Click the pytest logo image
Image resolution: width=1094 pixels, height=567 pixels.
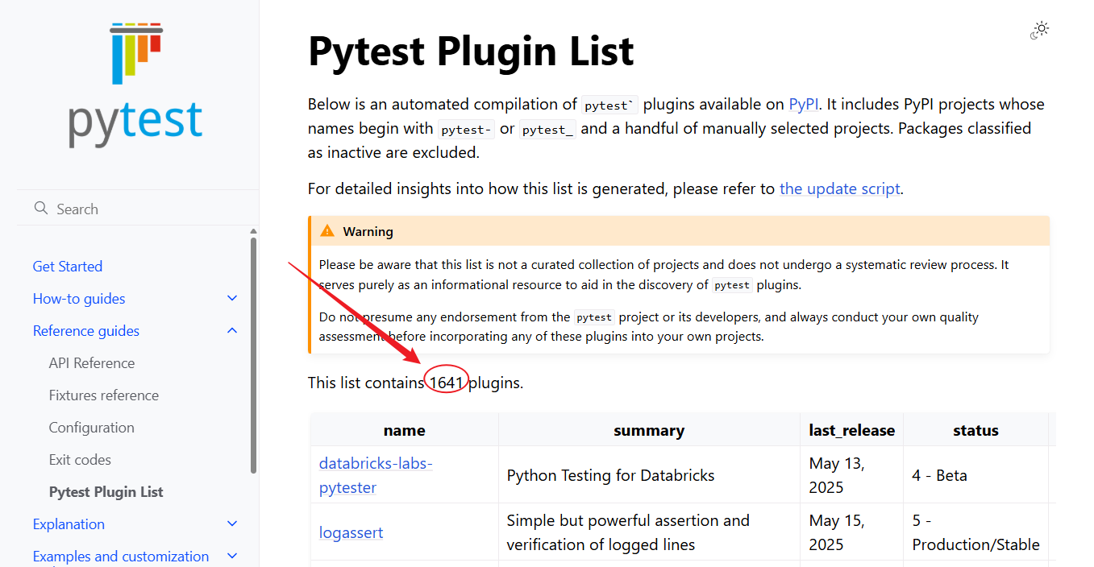click(135, 85)
